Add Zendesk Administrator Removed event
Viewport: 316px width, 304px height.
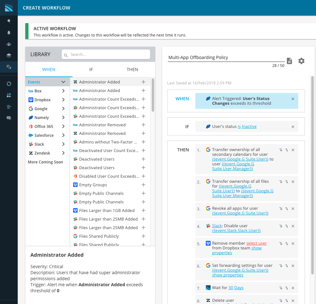[143, 133]
